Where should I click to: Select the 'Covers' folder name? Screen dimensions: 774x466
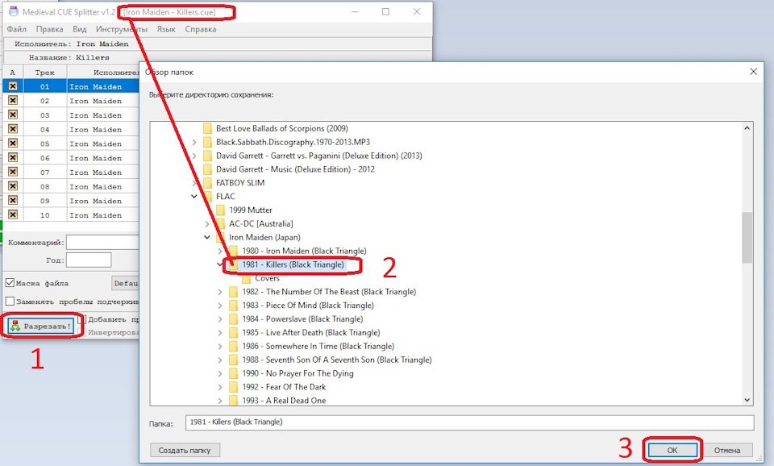(x=267, y=278)
